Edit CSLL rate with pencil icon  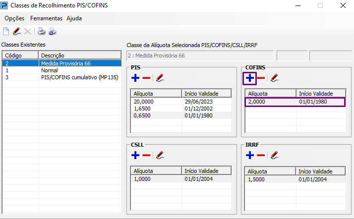(x=160, y=155)
